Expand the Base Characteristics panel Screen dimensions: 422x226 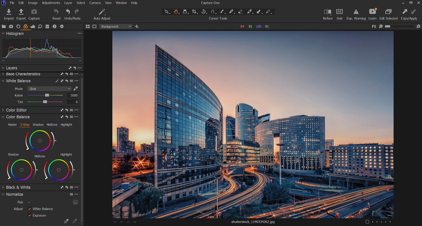pyautogui.click(x=3, y=74)
